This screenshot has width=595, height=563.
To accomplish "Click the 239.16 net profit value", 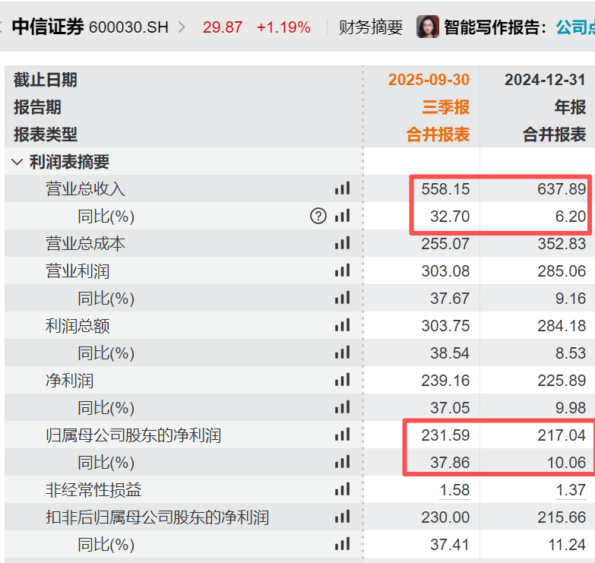I will (x=445, y=380).
